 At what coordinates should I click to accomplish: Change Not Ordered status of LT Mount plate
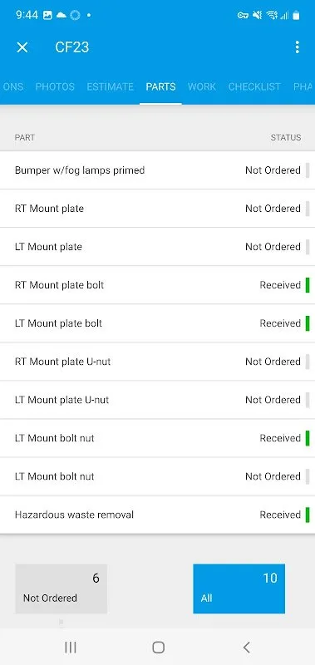[x=273, y=247]
